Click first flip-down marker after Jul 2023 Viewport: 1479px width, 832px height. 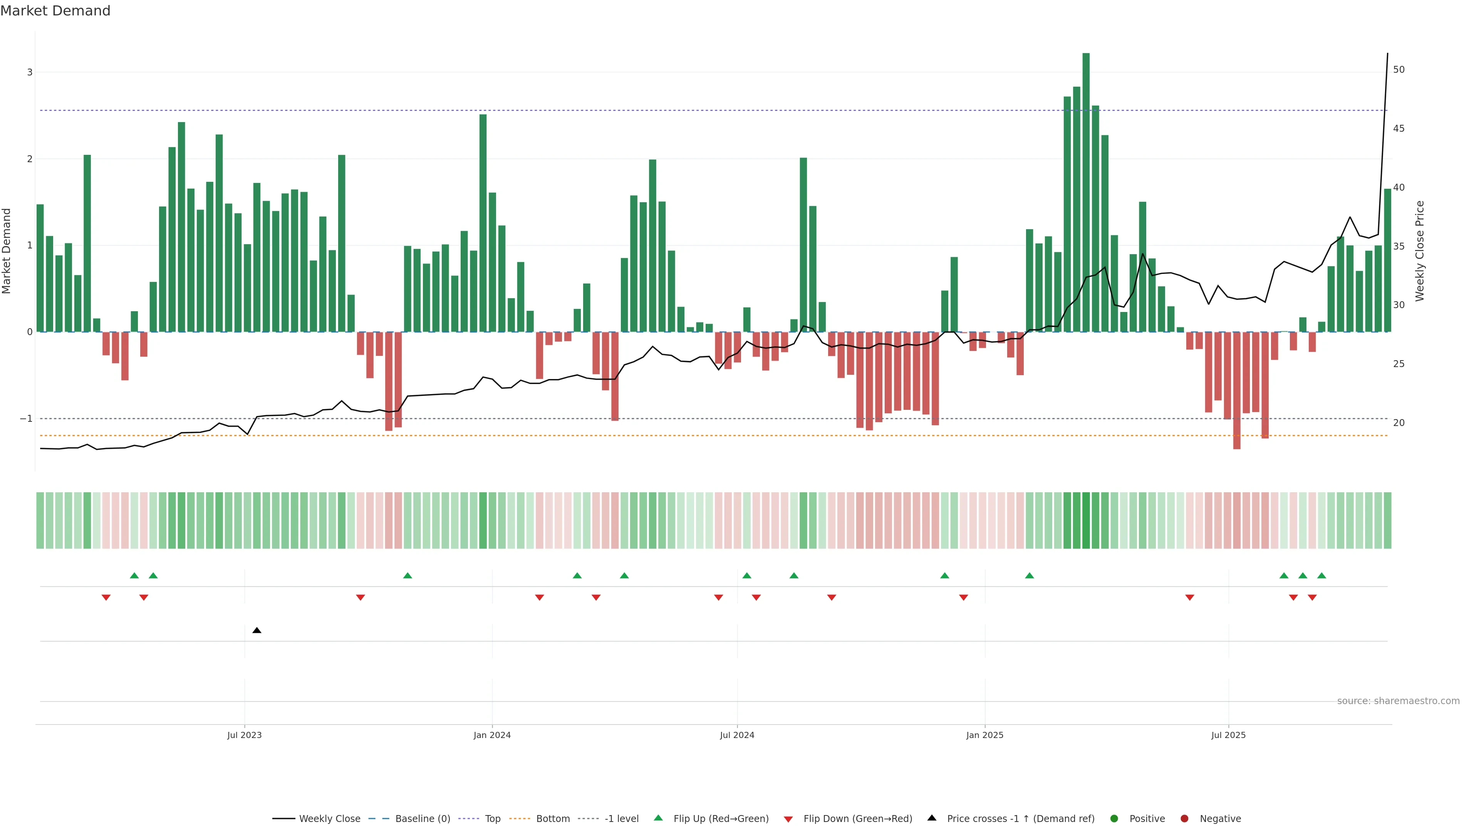pyautogui.click(x=361, y=598)
